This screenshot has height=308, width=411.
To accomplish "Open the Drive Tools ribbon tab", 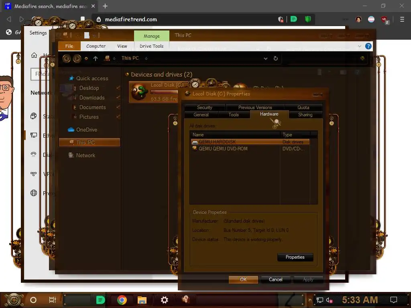I will tap(151, 46).
